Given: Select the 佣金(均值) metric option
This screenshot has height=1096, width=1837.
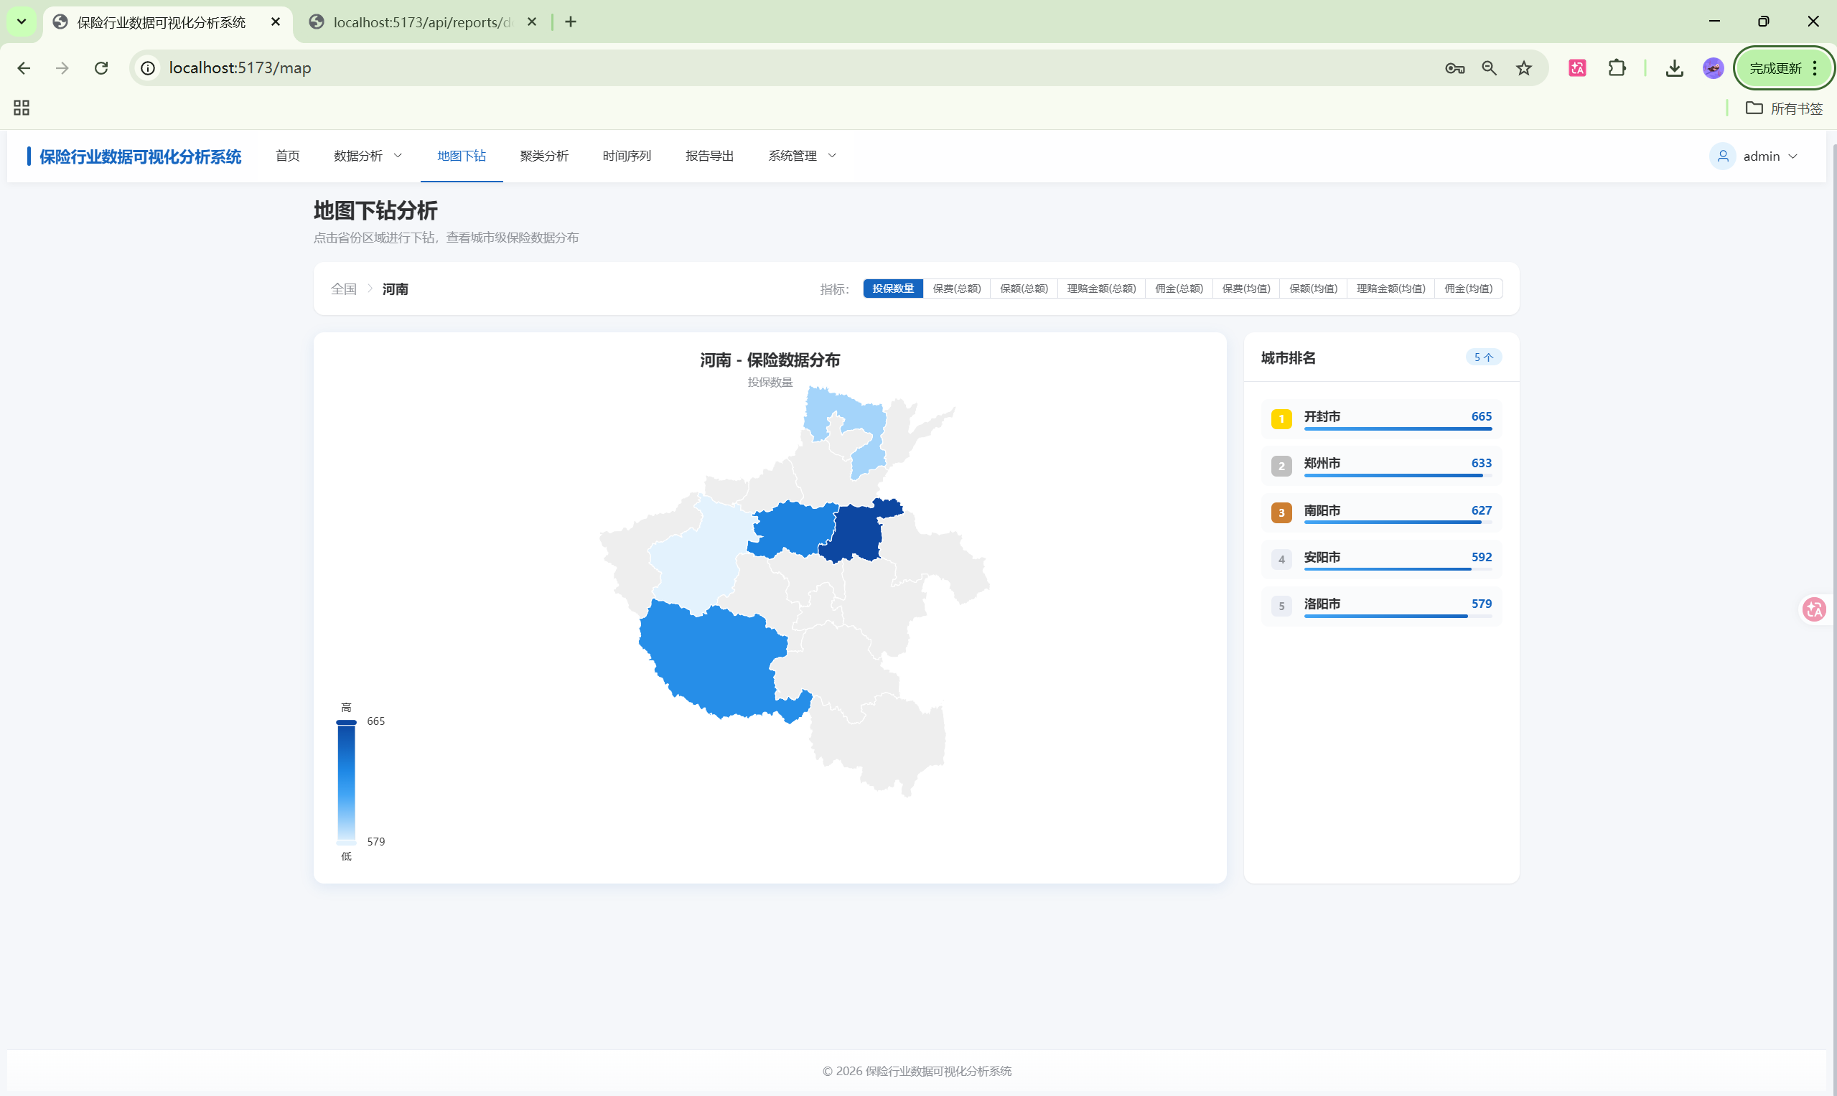Looking at the screenshot, I should 1468,289.
